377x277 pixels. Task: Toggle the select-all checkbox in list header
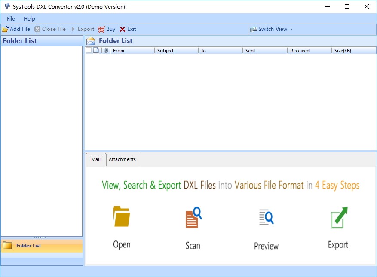89,50
